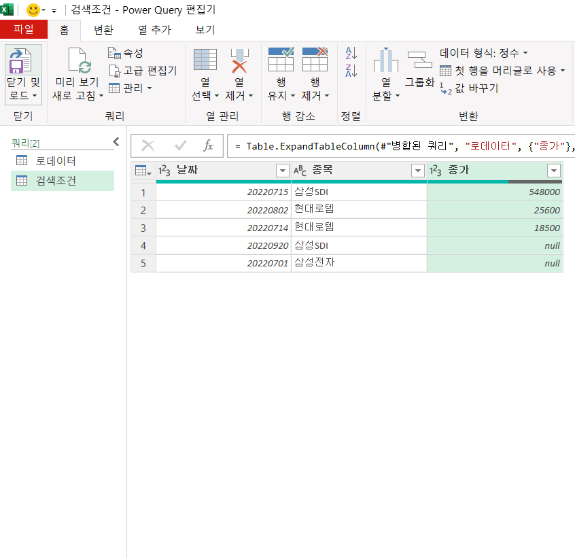Open the 날짜 column filter dropdown

(282, 171)
